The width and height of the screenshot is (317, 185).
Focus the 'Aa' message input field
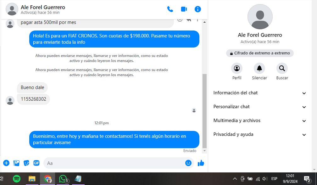(114, 163)
